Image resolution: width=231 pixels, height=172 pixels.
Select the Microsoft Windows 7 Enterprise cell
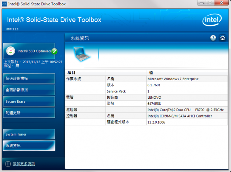pos(187,79)
